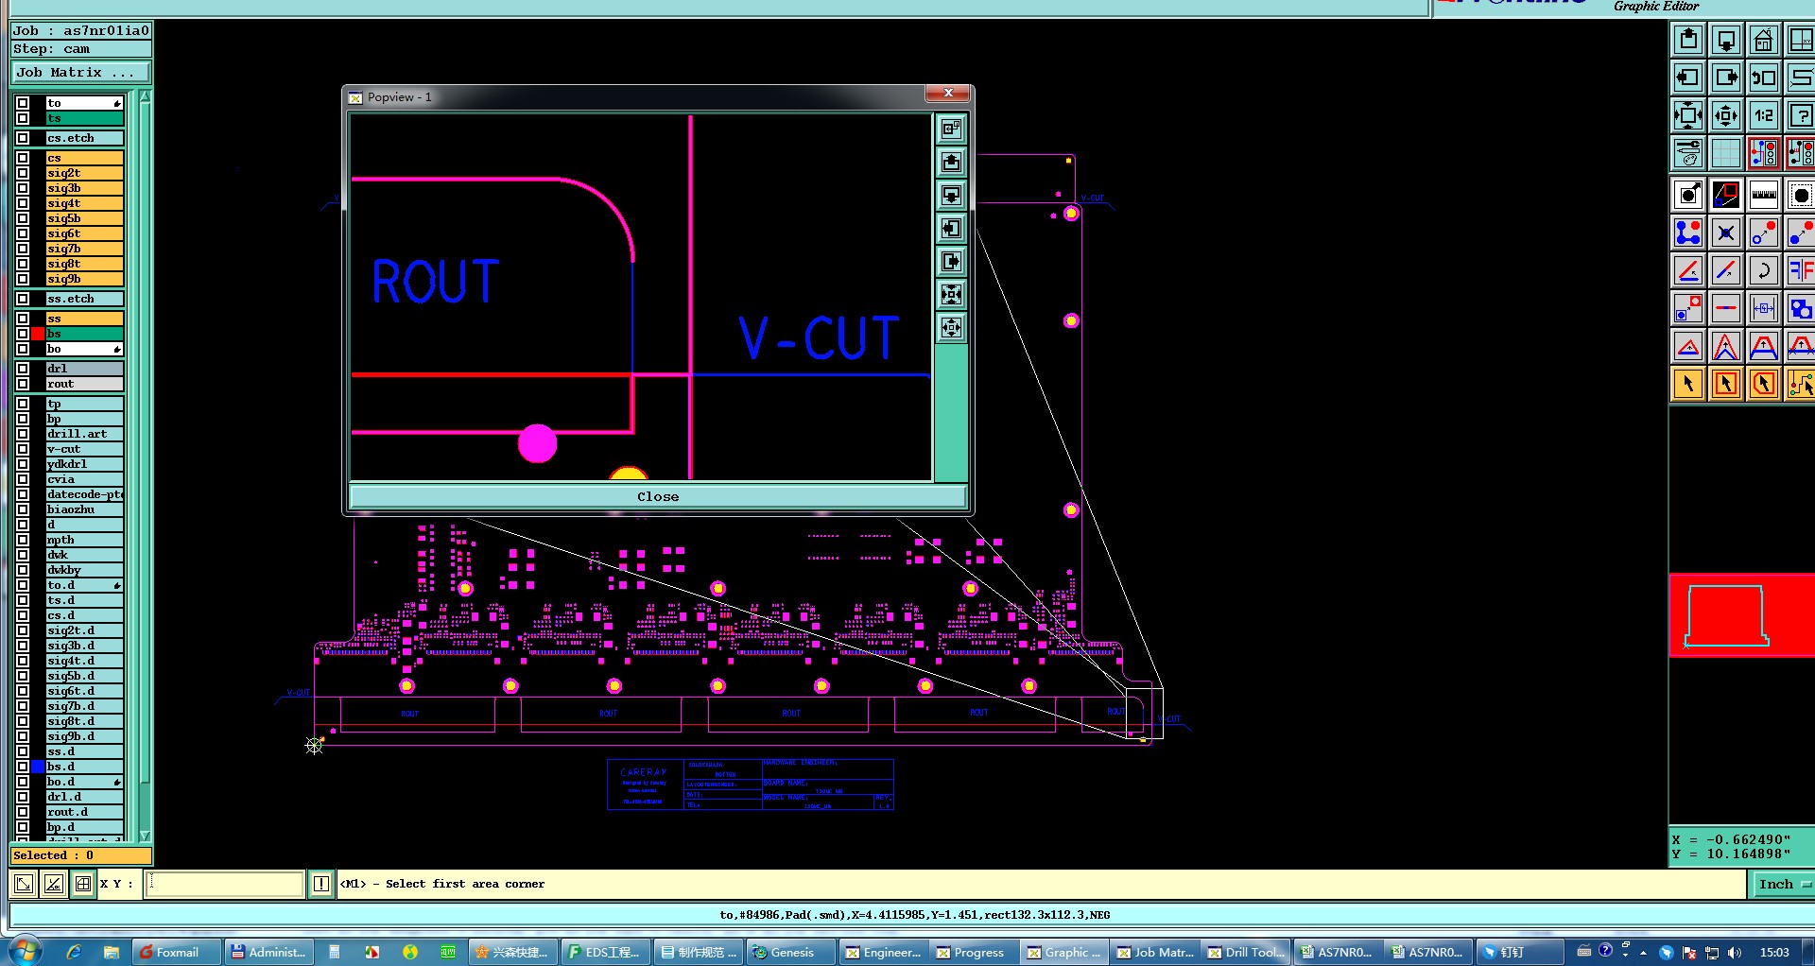Click Popview pan down icon
The image size is (1815, 966).
(x=952, y=196)
